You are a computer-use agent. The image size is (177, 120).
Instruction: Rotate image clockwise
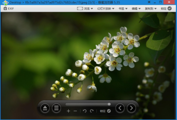click(x=92, y=111)
